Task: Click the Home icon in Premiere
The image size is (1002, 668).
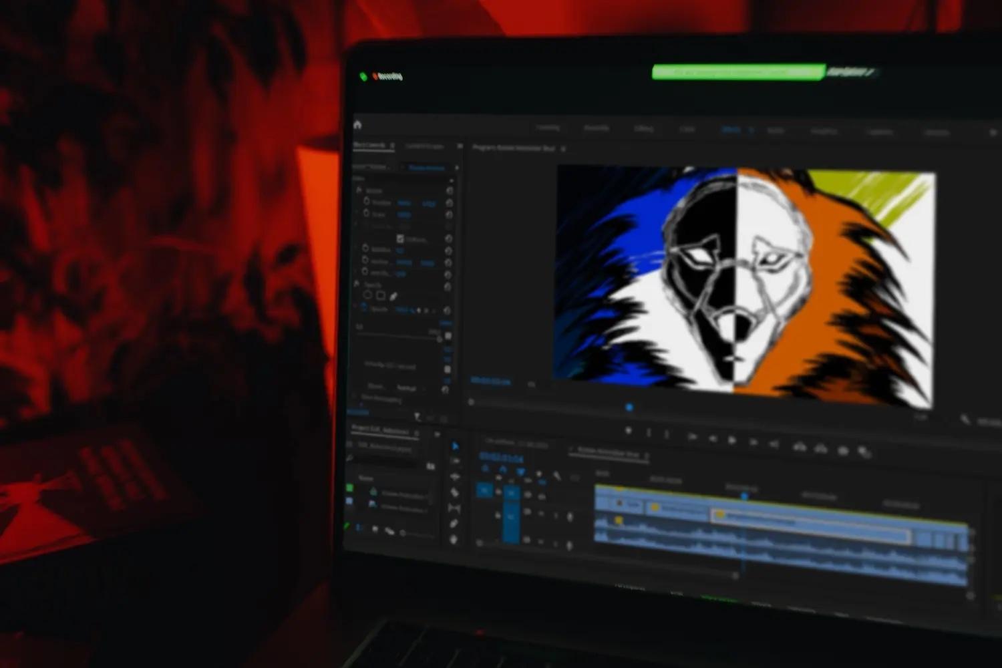Action: click(x=357, y=125)
